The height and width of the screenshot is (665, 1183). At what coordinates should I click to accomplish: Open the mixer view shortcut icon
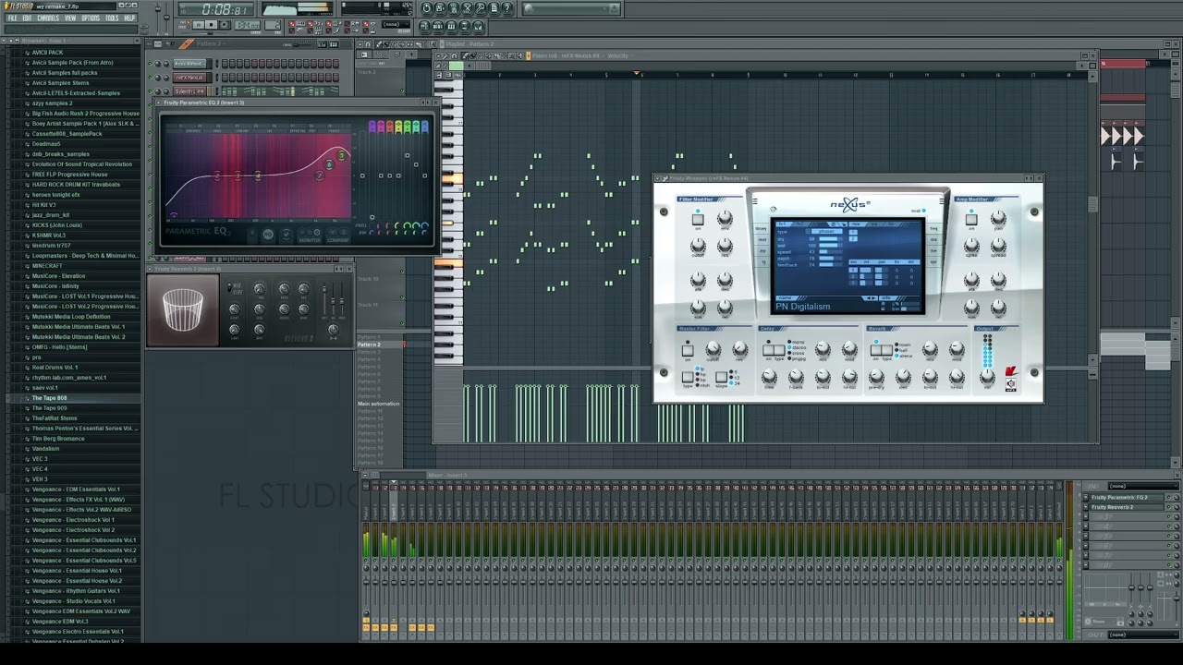[x=478, y=26]
